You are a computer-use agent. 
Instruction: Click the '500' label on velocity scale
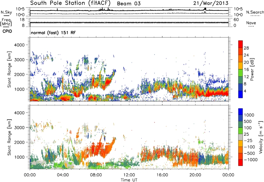click(248, 122)
